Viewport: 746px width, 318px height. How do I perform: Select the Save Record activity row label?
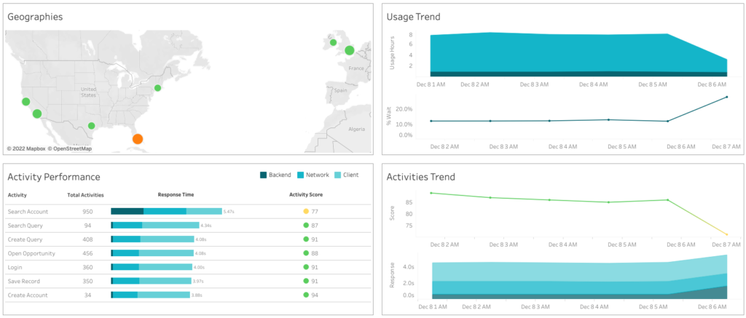(24, 282)
